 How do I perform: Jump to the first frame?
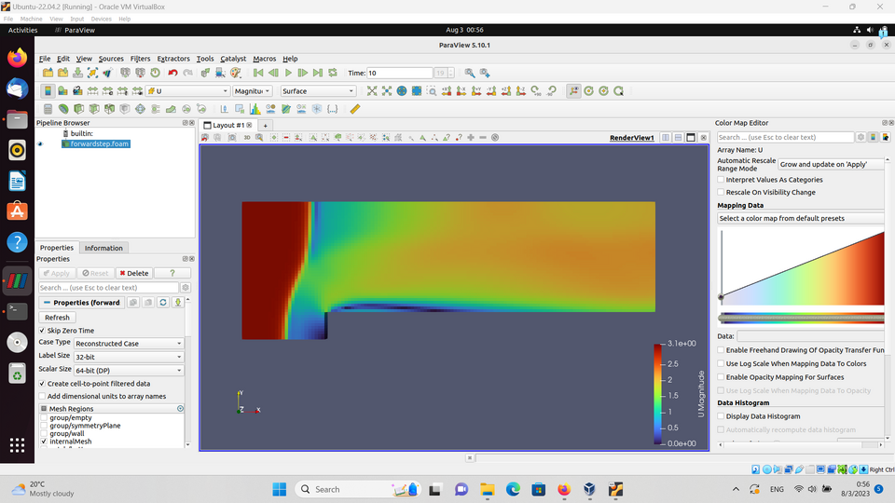point(258,73)
